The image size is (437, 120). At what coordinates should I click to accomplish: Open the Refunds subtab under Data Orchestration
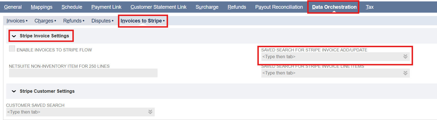pos(72,21)
